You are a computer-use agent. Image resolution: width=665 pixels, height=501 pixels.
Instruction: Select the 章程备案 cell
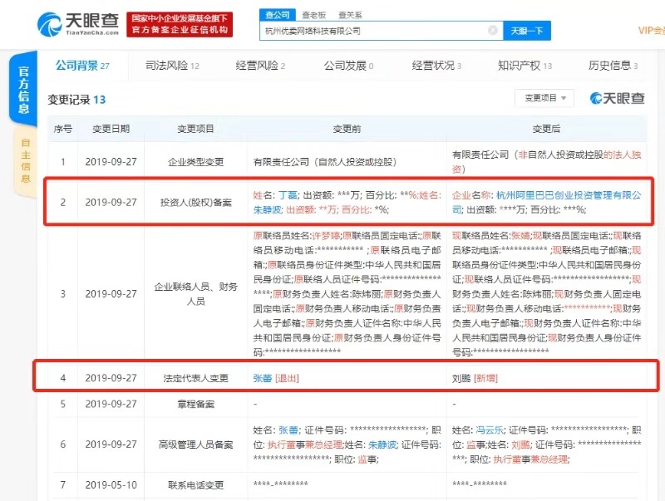(x=196, y=404)
